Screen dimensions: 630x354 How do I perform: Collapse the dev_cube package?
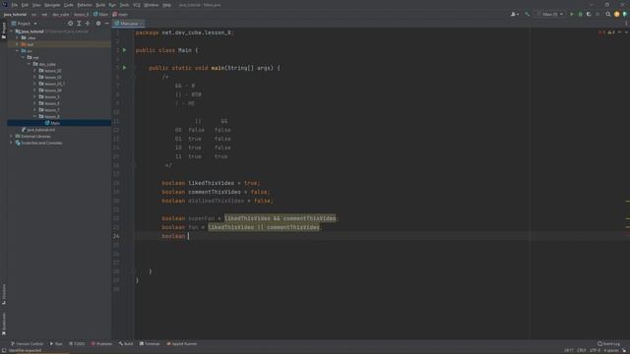pos(29,64)
